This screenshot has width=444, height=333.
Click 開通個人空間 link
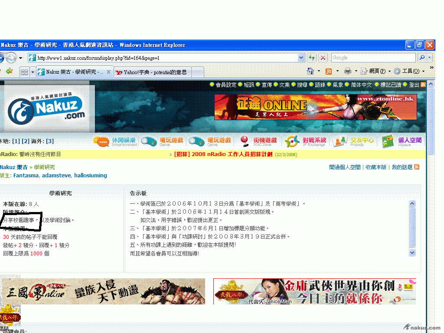[345, 167]
